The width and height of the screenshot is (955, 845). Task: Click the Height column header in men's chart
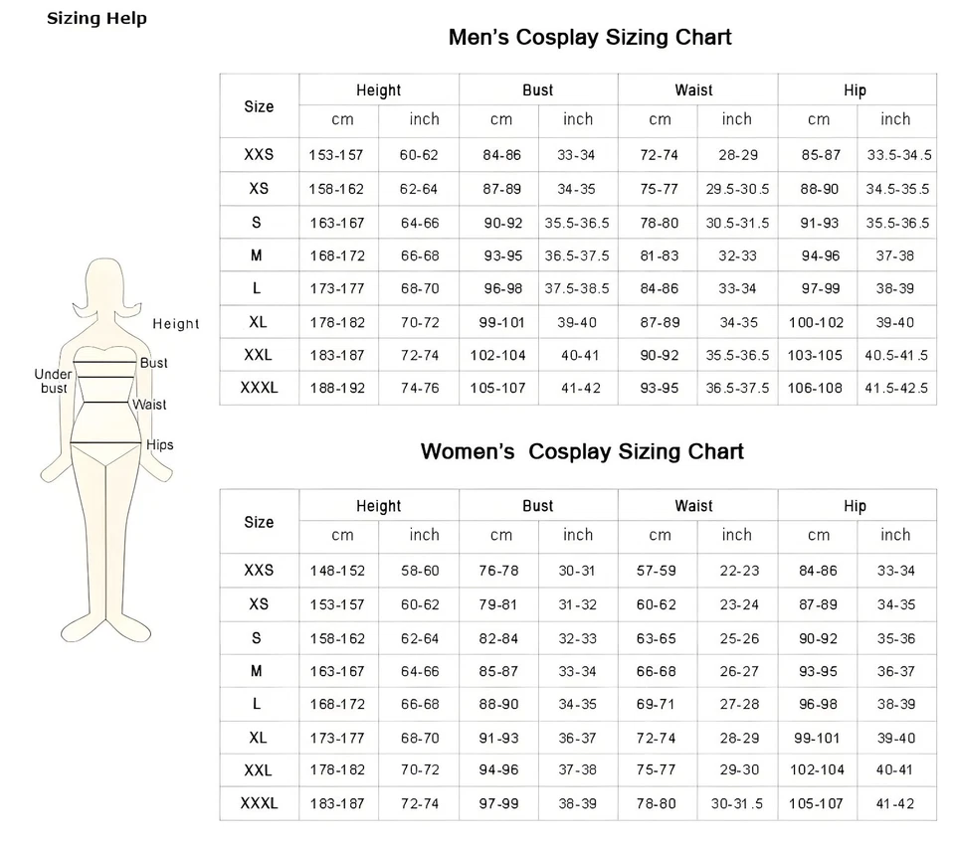378,90
